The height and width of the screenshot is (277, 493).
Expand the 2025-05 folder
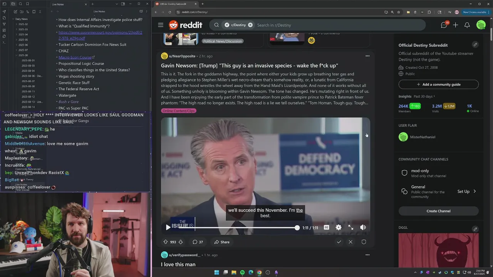point(23,40)
